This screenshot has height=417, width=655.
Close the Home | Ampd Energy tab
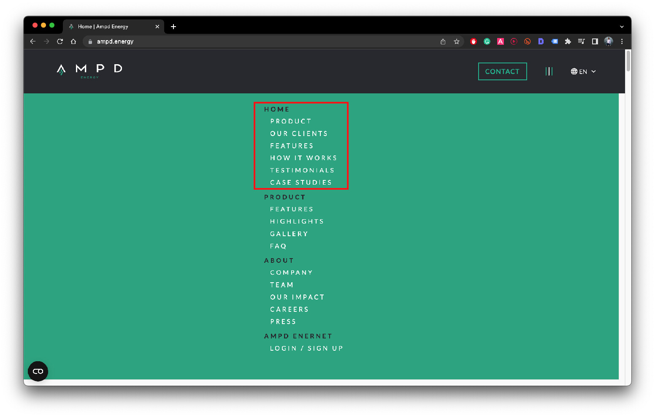point(157,27)
